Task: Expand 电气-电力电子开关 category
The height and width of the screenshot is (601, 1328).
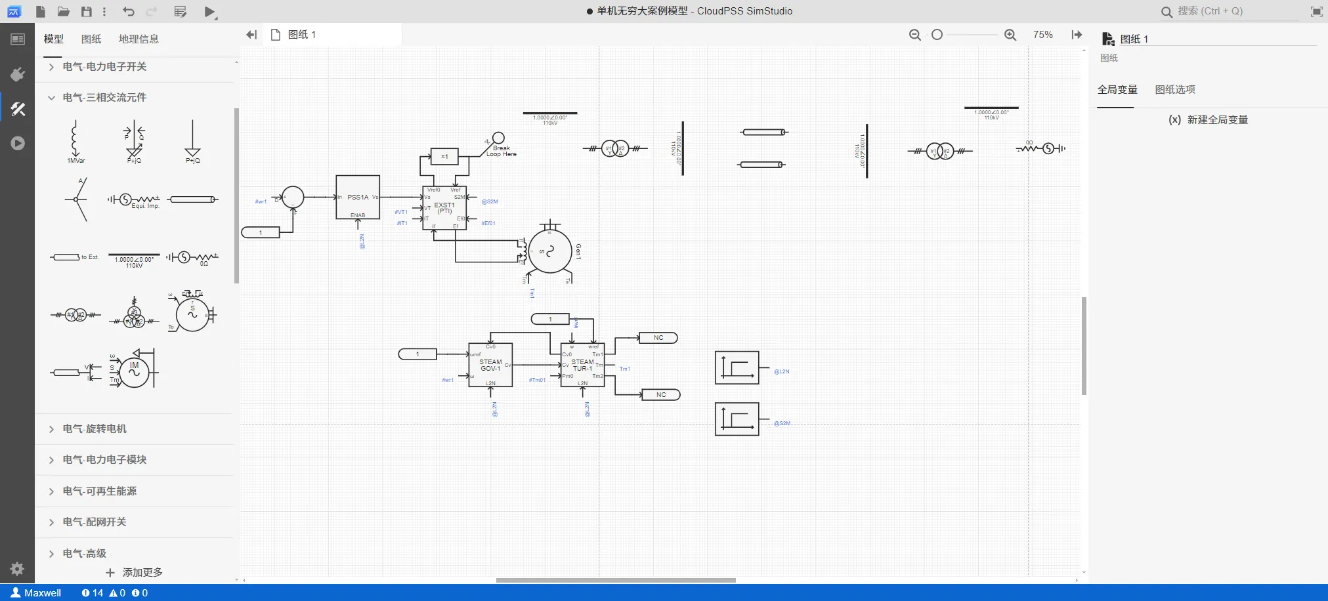Action: coord(135,67)
